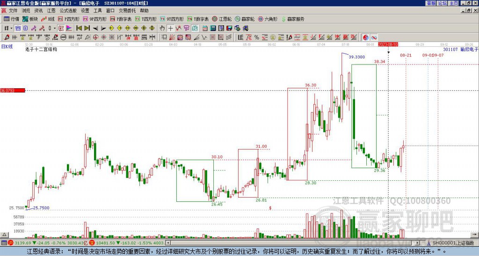479x256 pixels.
Task: Click the hand pan tool icon
Action: point(162,28)
